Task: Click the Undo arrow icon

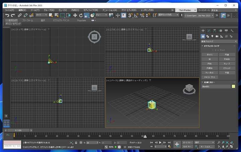Action: coord(7,15)
